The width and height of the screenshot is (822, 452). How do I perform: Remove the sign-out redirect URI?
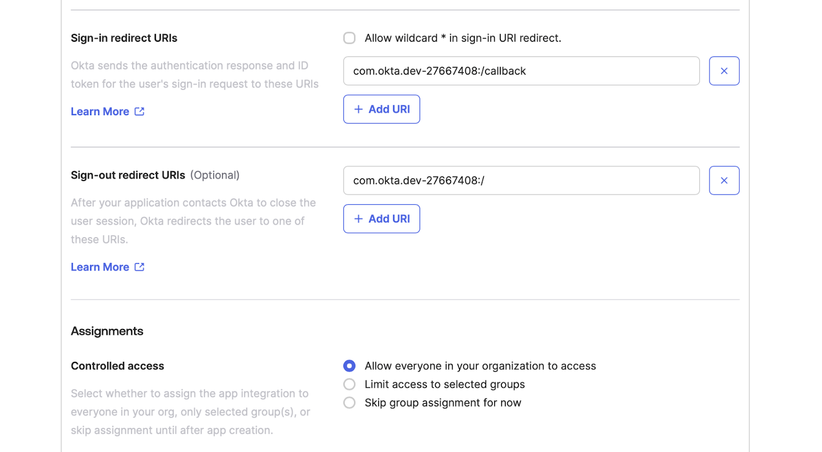point(724,180)
